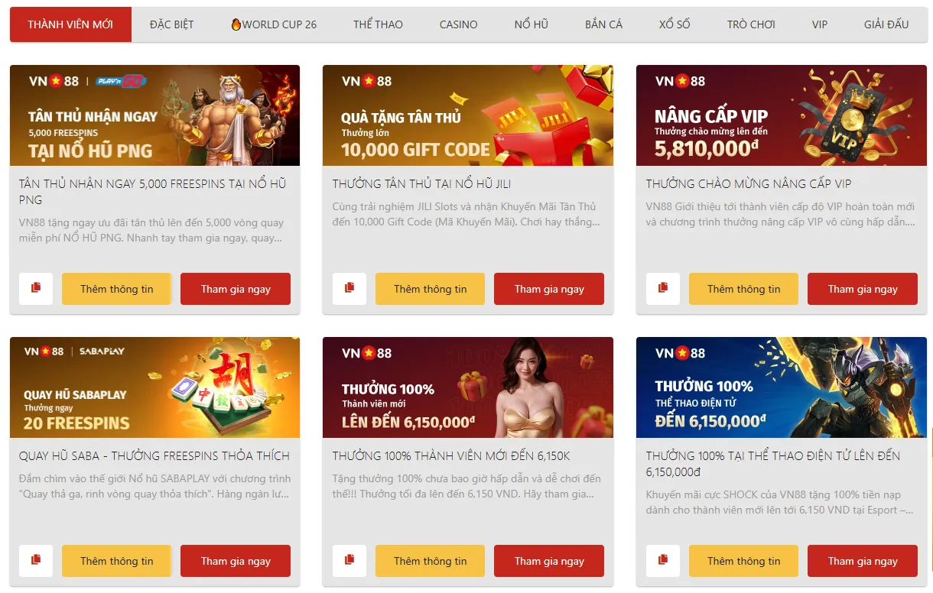Copy link icon on PNG freespins card
The width and height of the screenshot is (933, 593).
click(x=36, y=289)
